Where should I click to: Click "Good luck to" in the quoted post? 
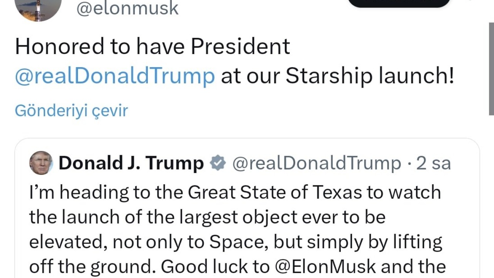pos(214,266)
